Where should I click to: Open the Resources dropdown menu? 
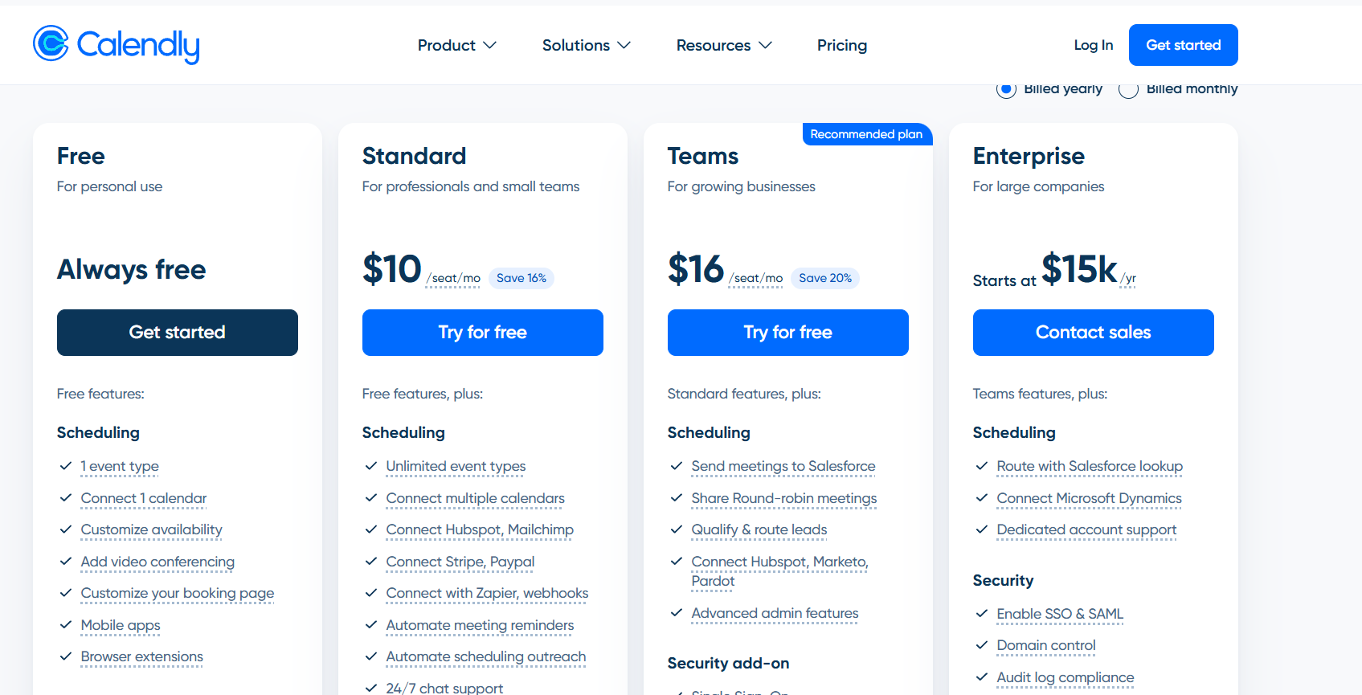pyautogui.click(x=722, y=45)
